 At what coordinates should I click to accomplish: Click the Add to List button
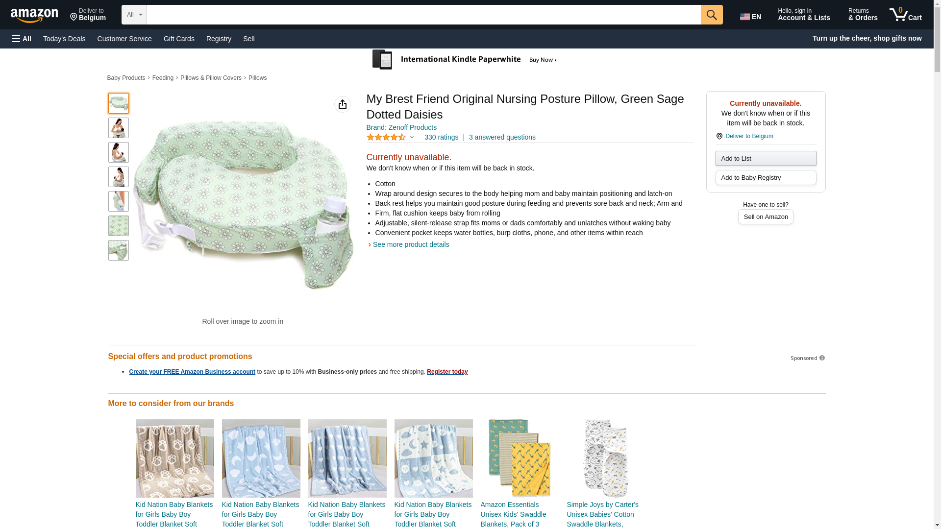pyautogui.click(x=765, y=158)
